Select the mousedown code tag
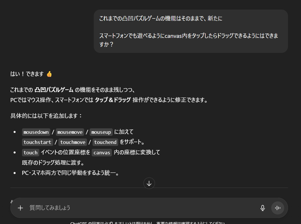Image resolution: width=301 pixels, height=224 pixels. (36, 132)
